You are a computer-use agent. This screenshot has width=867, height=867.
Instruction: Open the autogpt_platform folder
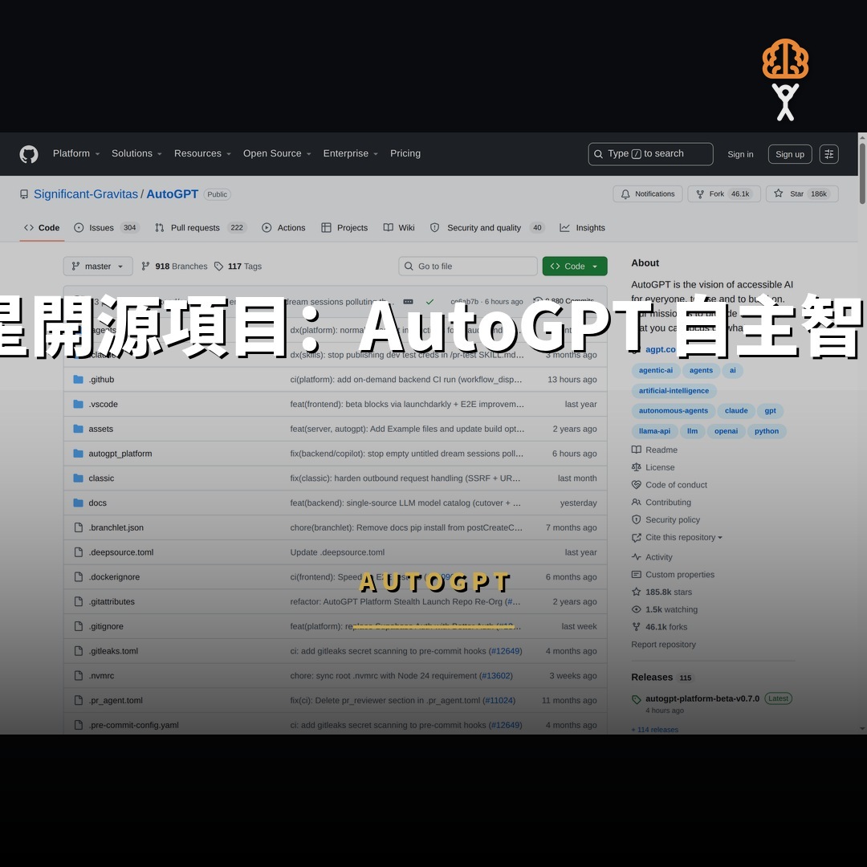pyautogui.click(x=120, y=454)
